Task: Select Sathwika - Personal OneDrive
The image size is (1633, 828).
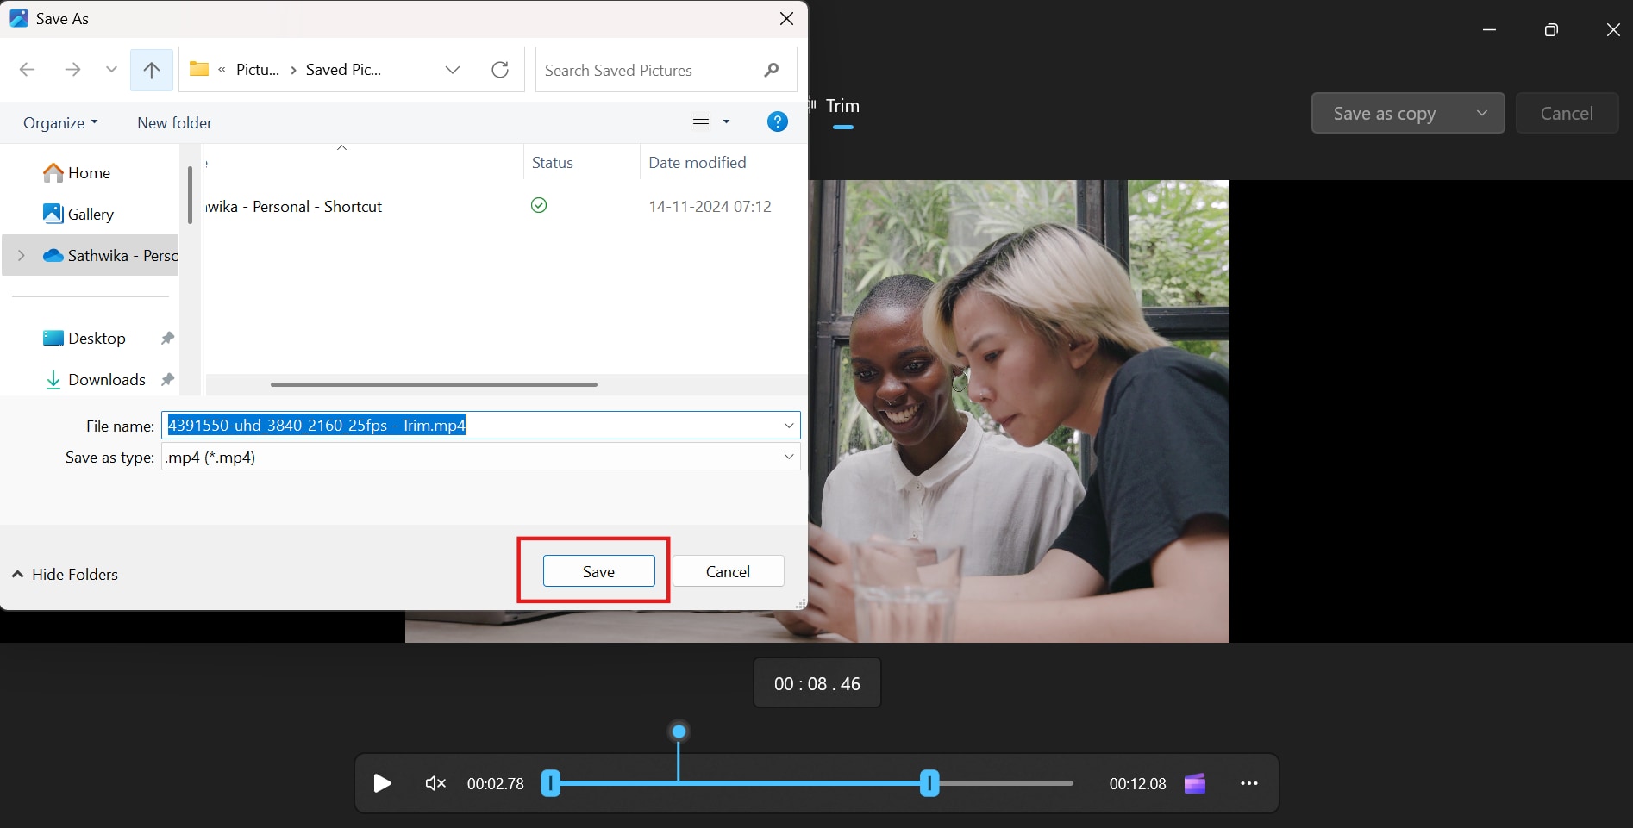Action: pos(111,256)
